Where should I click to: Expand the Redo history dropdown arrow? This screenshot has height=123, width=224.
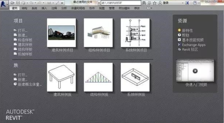43,3
